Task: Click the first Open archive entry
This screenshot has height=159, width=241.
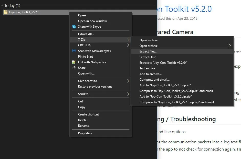Action: [x=182, y=40]
